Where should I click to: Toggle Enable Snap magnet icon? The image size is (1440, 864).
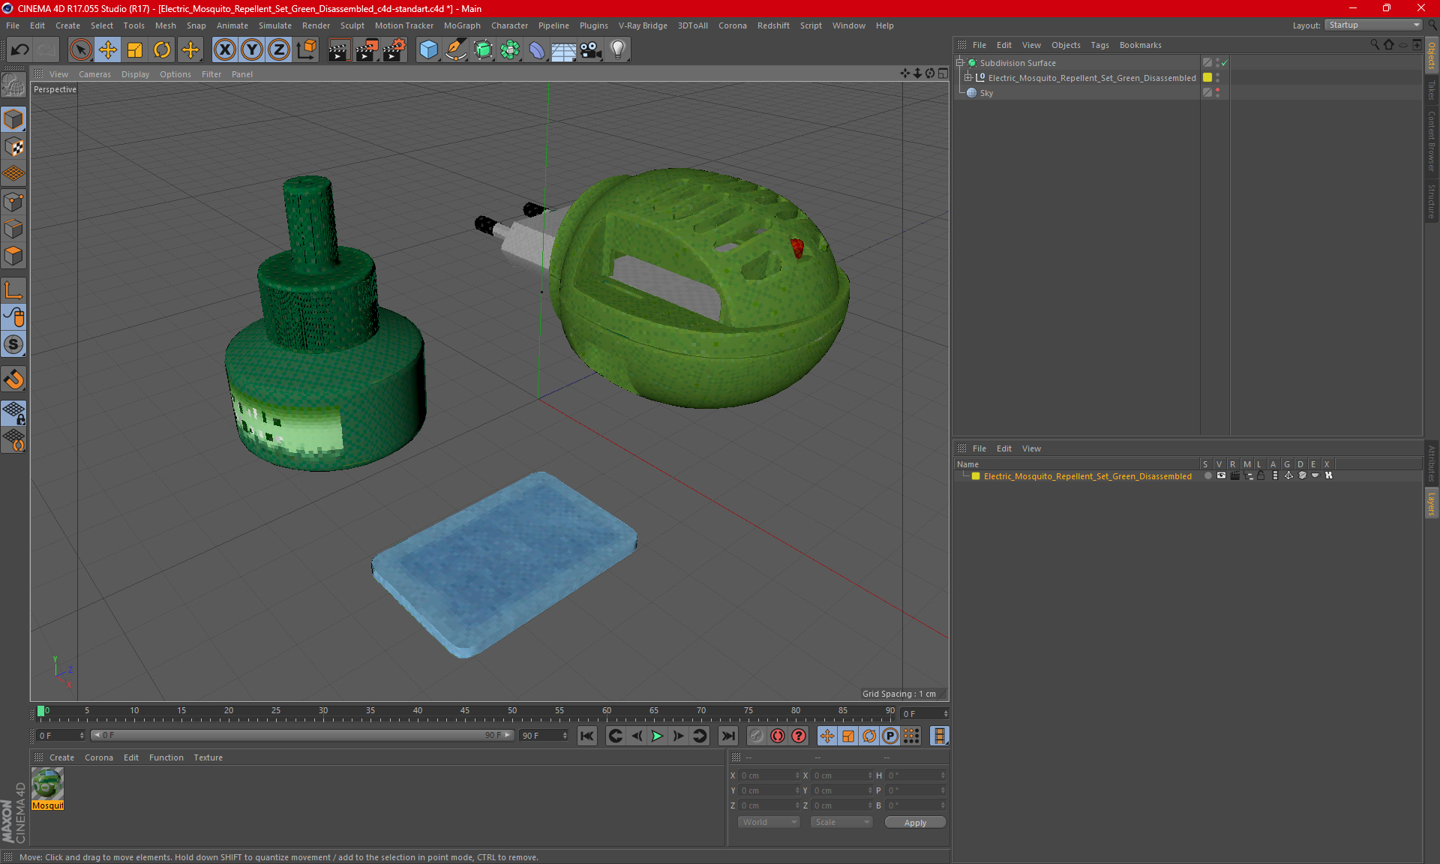click(x=13, y=379)
